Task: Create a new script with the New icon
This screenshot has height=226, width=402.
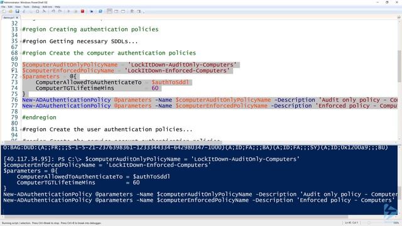Action: coord(4,11)
